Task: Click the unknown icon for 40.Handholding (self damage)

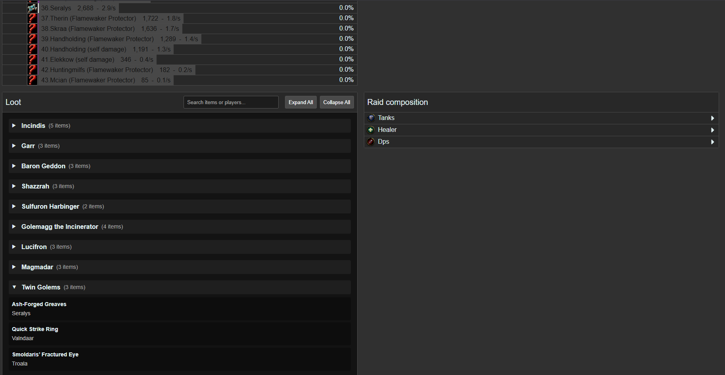Action: 33,49
